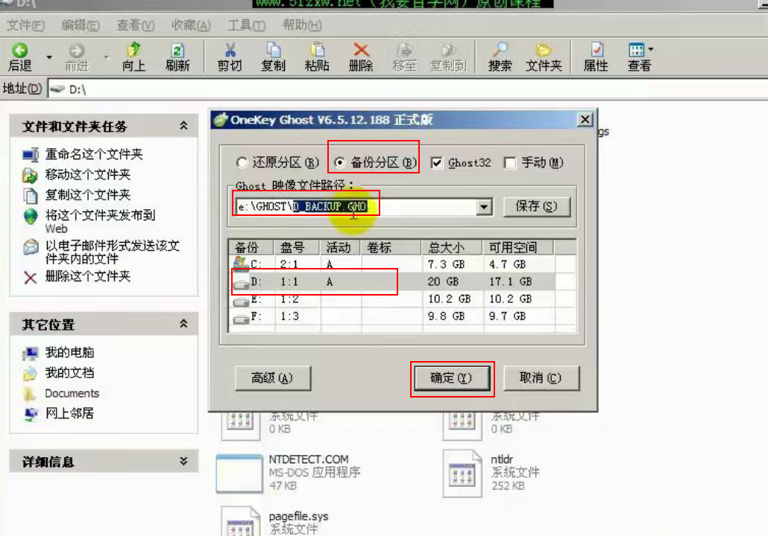Click the Move To (移至) toolbar icon
This screenshot has height=536, width=768.
point(405,50)
